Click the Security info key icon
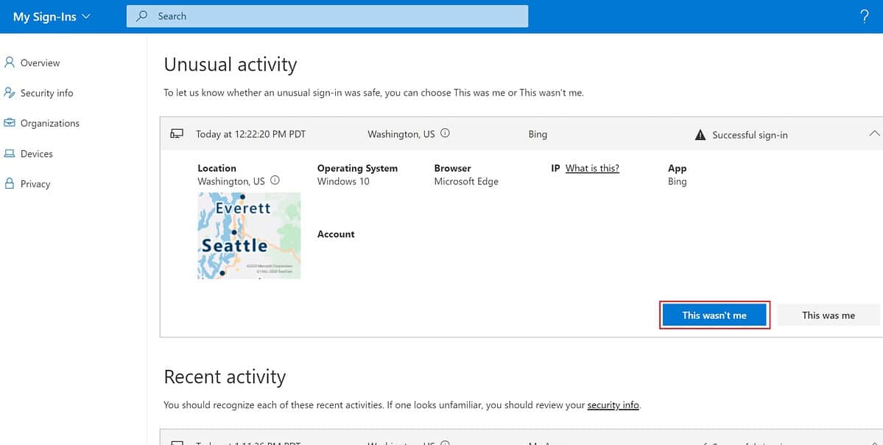This screenshot has height=445, width=883. coord(10,93)
